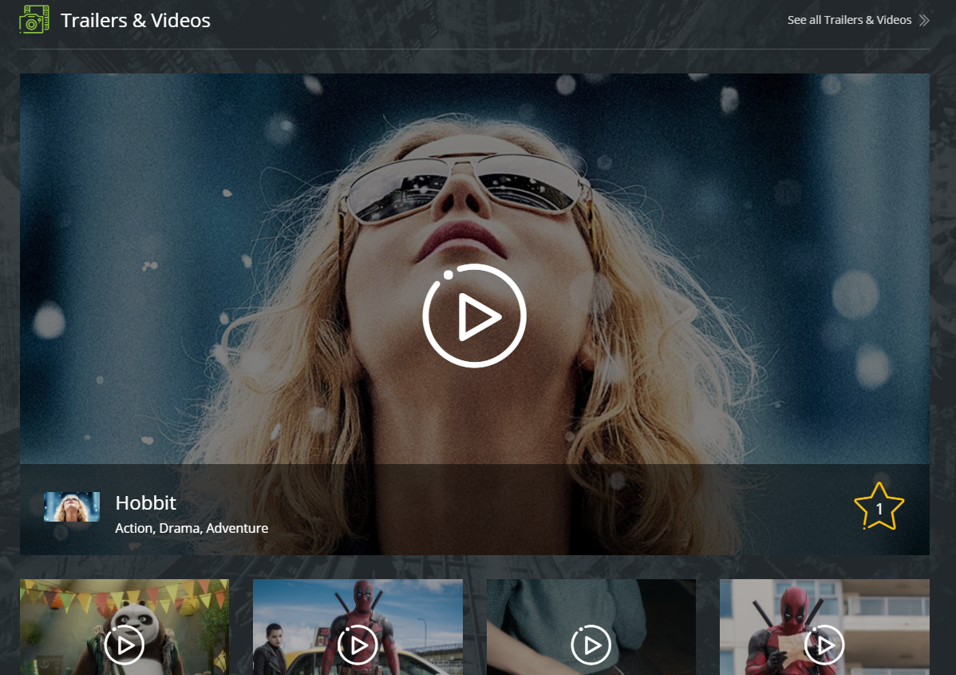Open See all Trailers & Videos link
This screenshot has width=956, height=675.
pos(849,20)
